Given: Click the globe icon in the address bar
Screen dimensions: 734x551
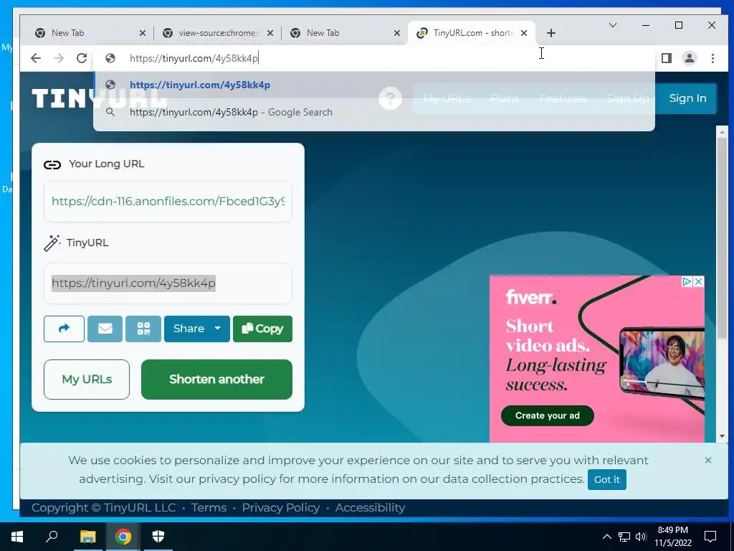Looking at the screenshot, I should pyautogui.click(x=110, y=58).
